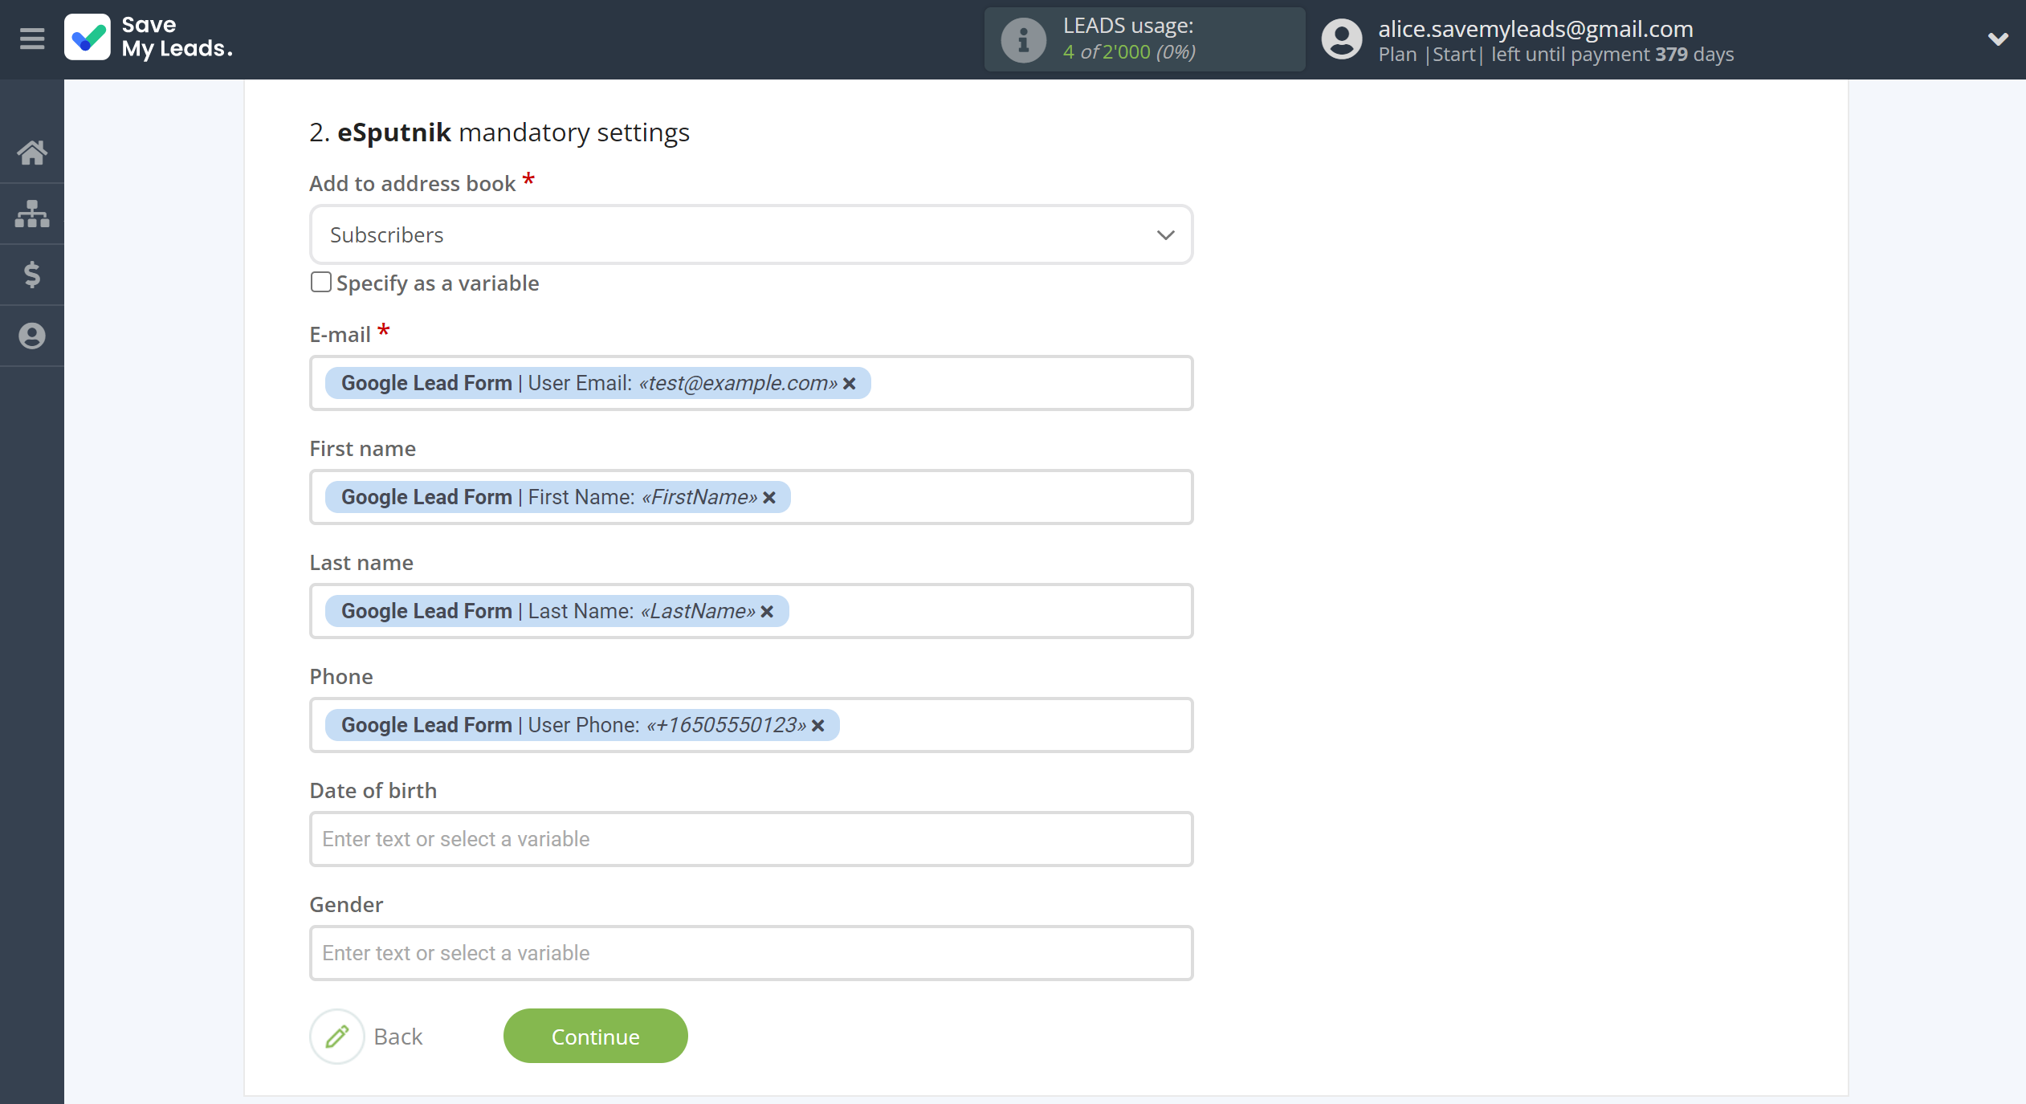This screenshot has width=2026, height=1104.
Task: Focus the Date of birth input
Action: point(751,839)
